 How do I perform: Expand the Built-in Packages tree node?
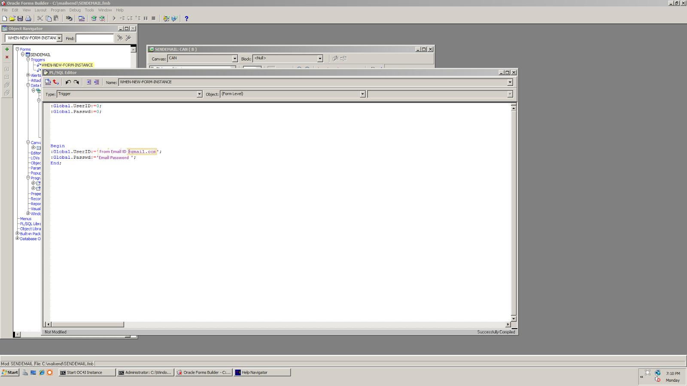tap(17, 234)
